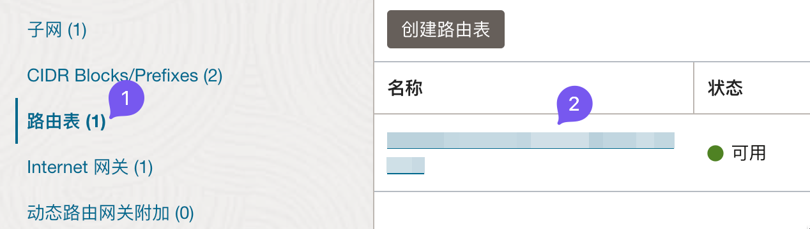Click the 可用 status text
This screenshot has height=229, width=810.
coord(749,153)
